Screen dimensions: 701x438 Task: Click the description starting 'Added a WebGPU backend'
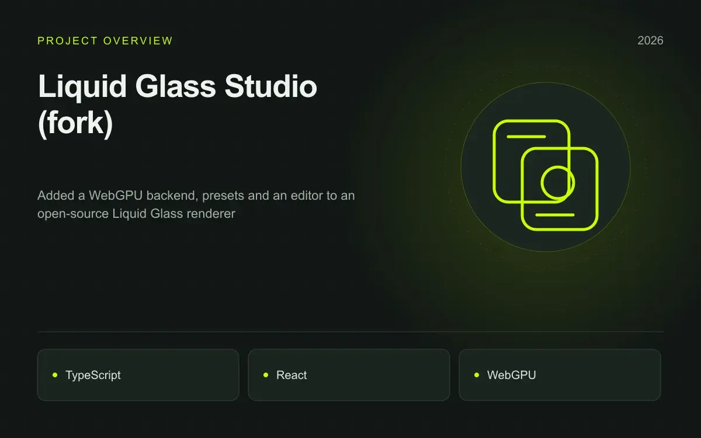coord(196,204)
